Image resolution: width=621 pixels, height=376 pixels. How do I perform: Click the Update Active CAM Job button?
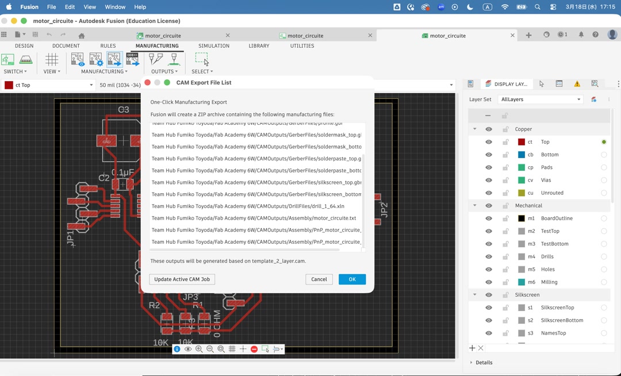182,279
